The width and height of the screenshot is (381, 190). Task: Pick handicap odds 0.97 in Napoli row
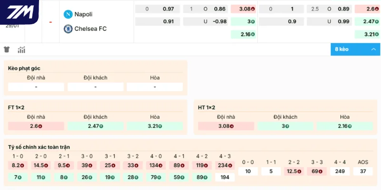point(168,9)
